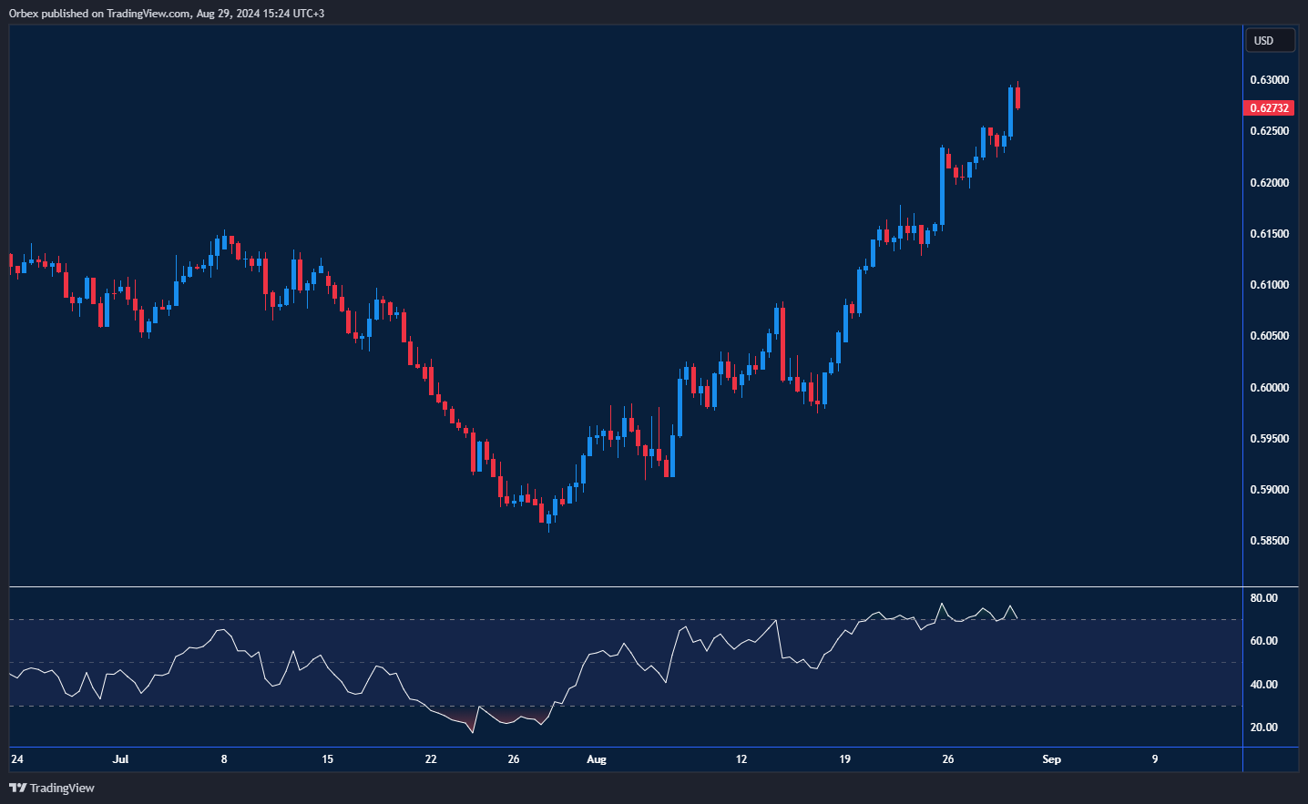Image resolution: width=1308 pixels, height=804 pixels.
Task: Click the Aug label on time axis
Action: point(597,758)
